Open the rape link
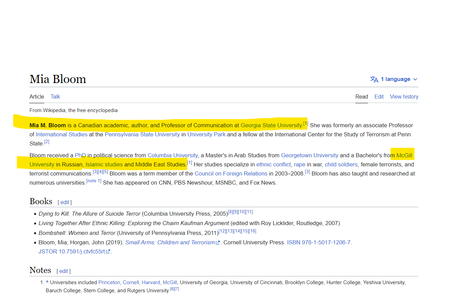 click(299, 164)
